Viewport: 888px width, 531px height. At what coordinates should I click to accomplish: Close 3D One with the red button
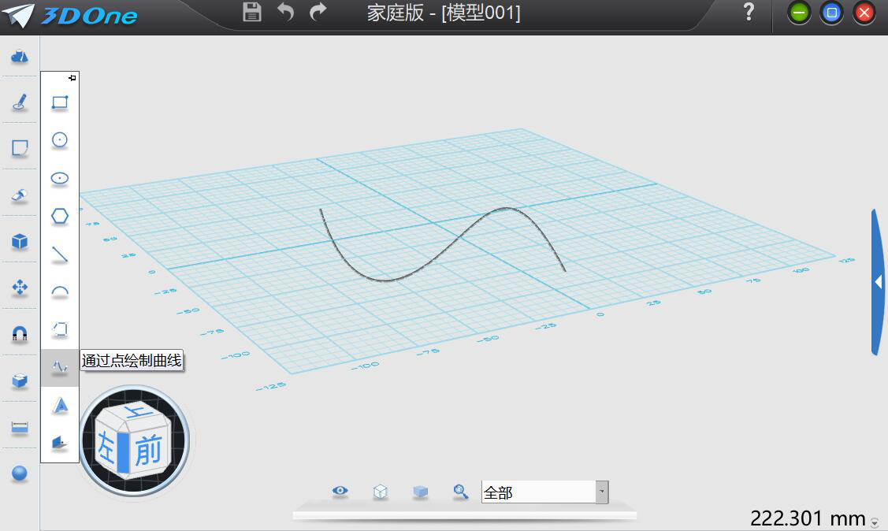[x=864, y=13]
